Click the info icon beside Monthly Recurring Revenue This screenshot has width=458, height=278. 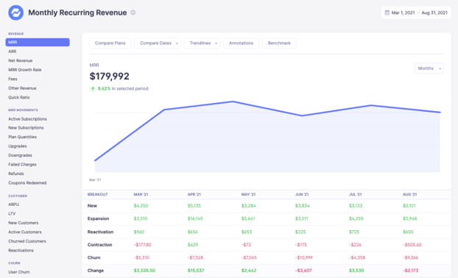(x=133, y=13)
